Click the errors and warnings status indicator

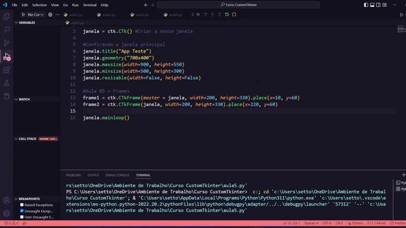[11, 223]
